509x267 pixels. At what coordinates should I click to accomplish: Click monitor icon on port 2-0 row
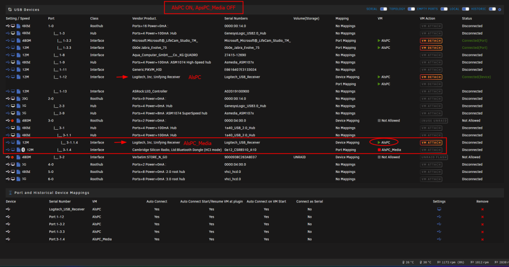point(13,99)
